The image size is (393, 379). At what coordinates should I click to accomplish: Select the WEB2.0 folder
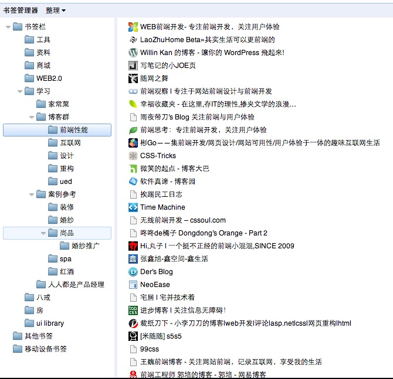click(43, 78)
